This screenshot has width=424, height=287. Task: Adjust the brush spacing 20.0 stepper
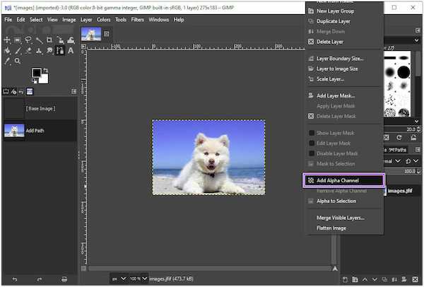pyautogui.click(x=419, y=129)
